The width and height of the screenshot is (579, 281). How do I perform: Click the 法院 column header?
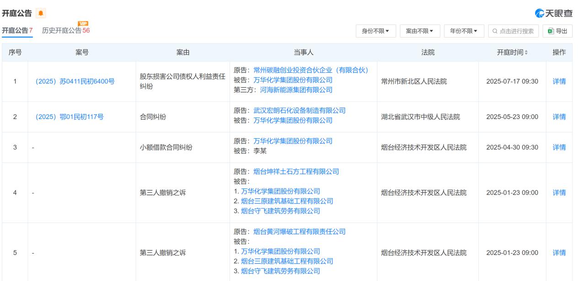(428, 53)
